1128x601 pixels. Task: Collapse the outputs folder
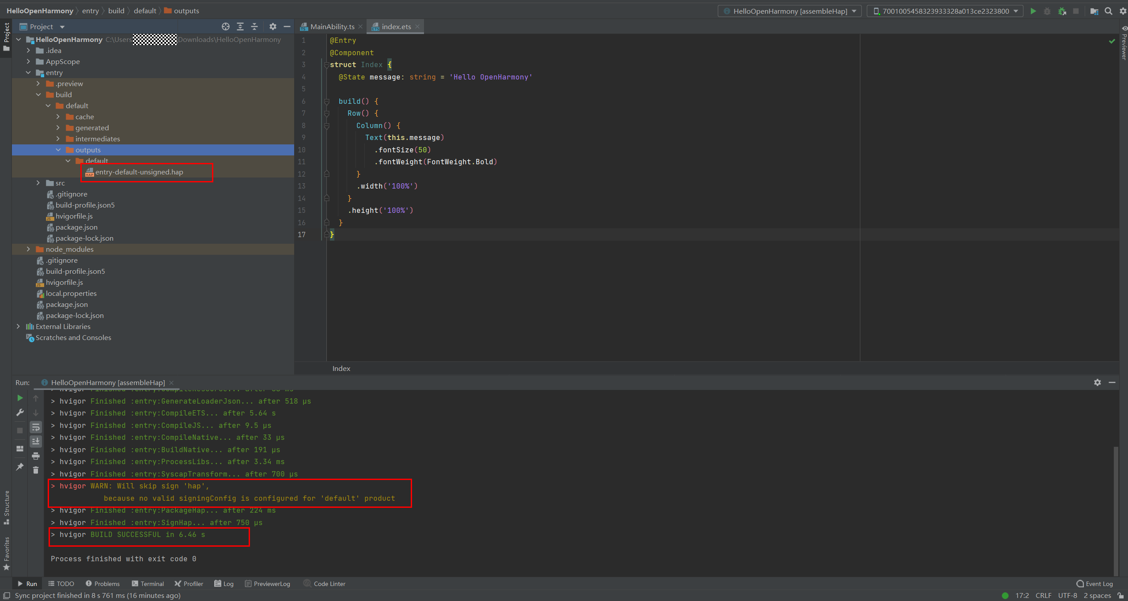pos(58,150)
